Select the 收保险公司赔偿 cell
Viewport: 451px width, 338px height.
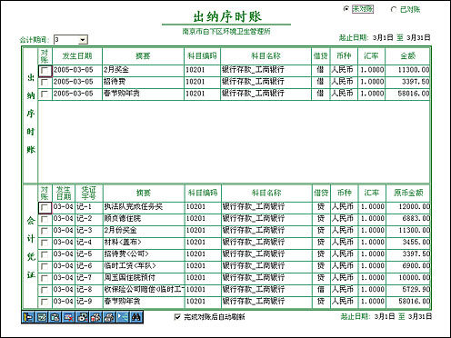pyautogui.click(x=144, y=290)
